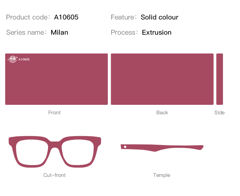This screenshot has height=196, width=240.
Task: Click the globe logo on the Front swatch
Action: [x=12, y=59]
